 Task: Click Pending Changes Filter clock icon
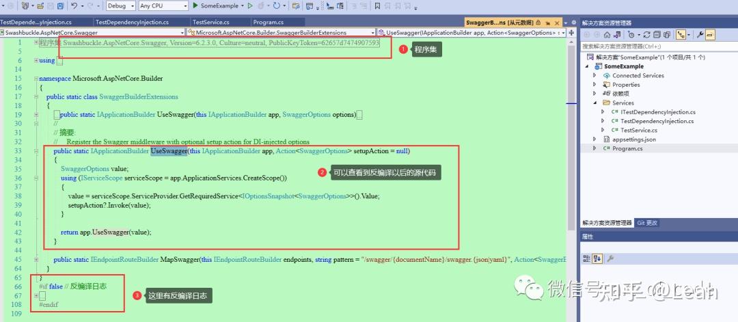coord(631,35)
